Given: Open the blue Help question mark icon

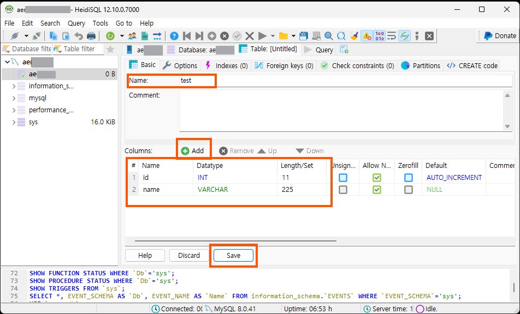Looking at the screenshot, I should 174,36.
